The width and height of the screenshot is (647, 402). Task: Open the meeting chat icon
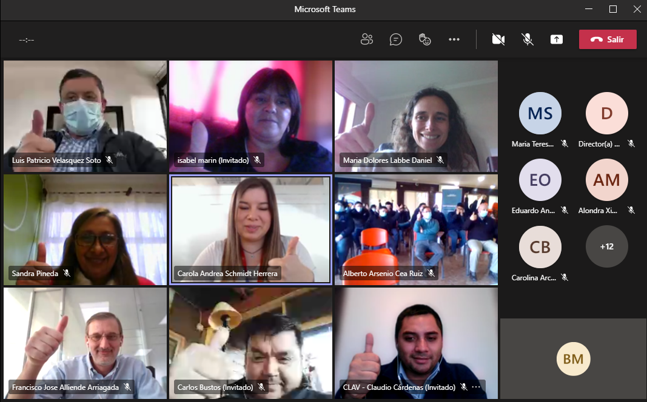pyautogui.click(x=396, y=39)
